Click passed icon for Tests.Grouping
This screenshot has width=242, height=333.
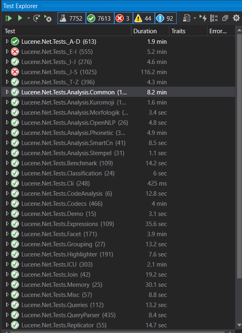pyautogui.click(x=15, y=244)
